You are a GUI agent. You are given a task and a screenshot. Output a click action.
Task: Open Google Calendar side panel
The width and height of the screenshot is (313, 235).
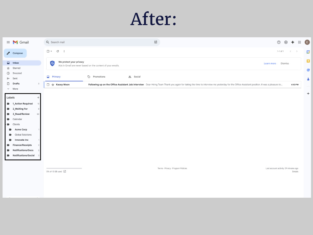point(308,52)
